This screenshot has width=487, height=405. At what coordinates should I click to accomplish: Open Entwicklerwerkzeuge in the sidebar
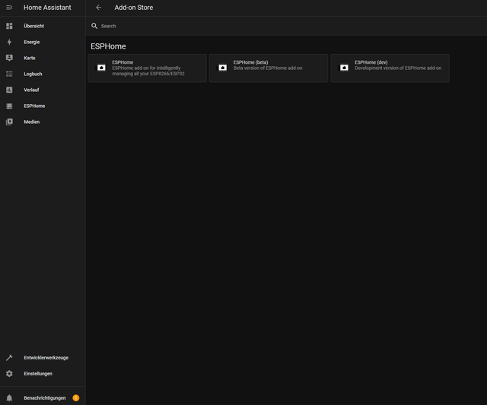pyautogui.click(x=43, y=358)
